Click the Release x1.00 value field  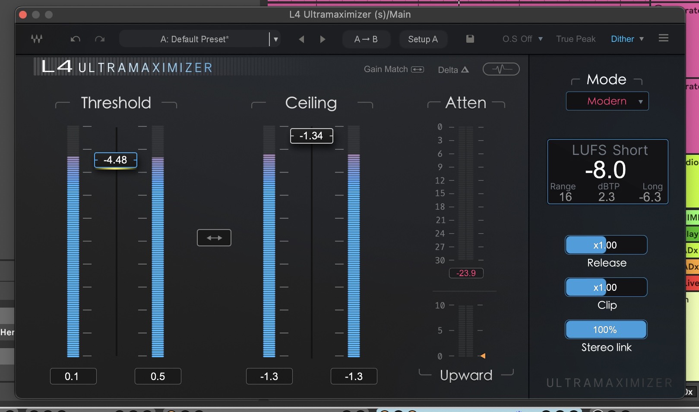[606, 245]
